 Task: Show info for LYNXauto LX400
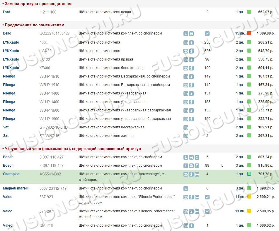(x=191, y=60)
